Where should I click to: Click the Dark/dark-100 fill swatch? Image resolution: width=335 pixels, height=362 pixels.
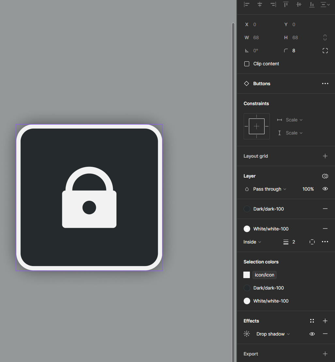coord(247,209)
